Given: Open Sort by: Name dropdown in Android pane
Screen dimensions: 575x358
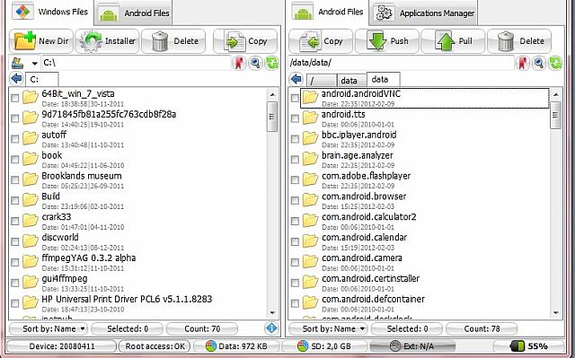Looking at the screenshot, I should [x=329, y=328].
